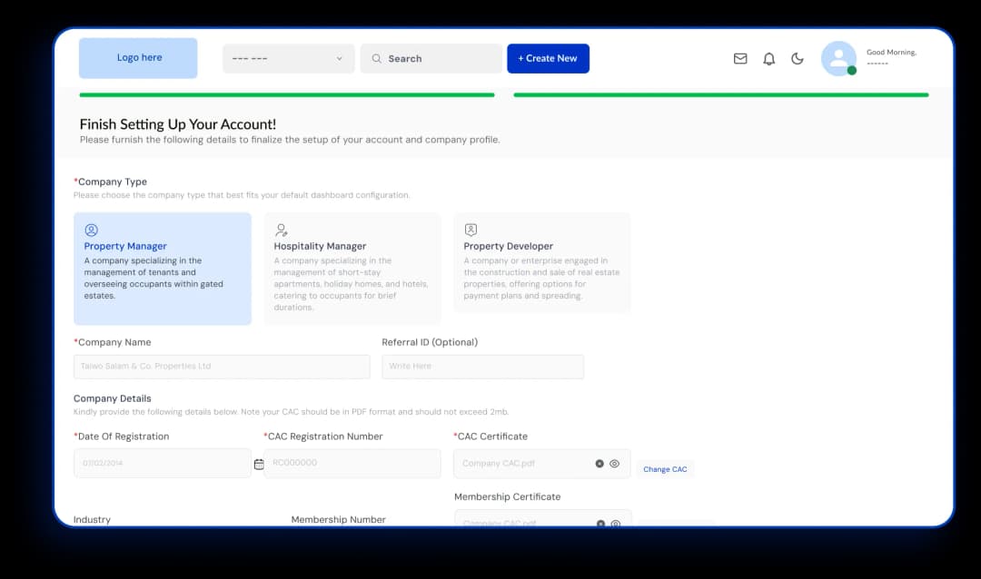Remove the uploaded Membership Certificate file

[599, 523]
